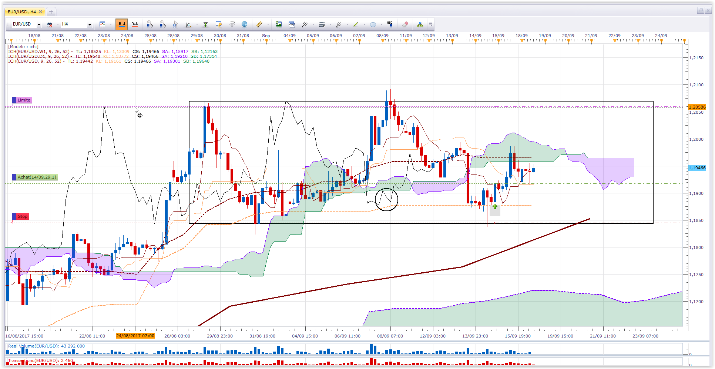Select the zoom in magnifier tool
Image resolution: width=715 pixels, height=369 pixels.
(x=150, y=24)
